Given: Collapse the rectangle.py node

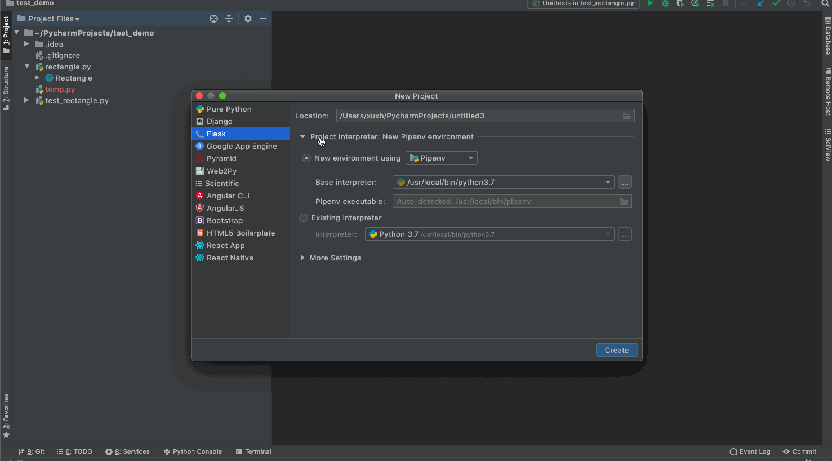Looking at the screenshot, I should 26,67.
